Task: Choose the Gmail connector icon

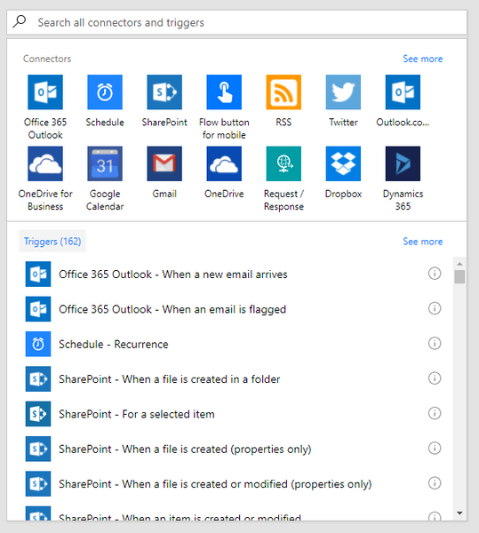Action: pos(164,163)
